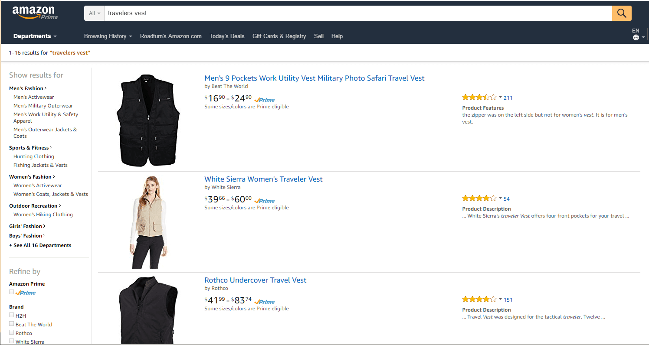Open the Men's 9 Pockets Work Utility Vest listing

pos(315,78)
